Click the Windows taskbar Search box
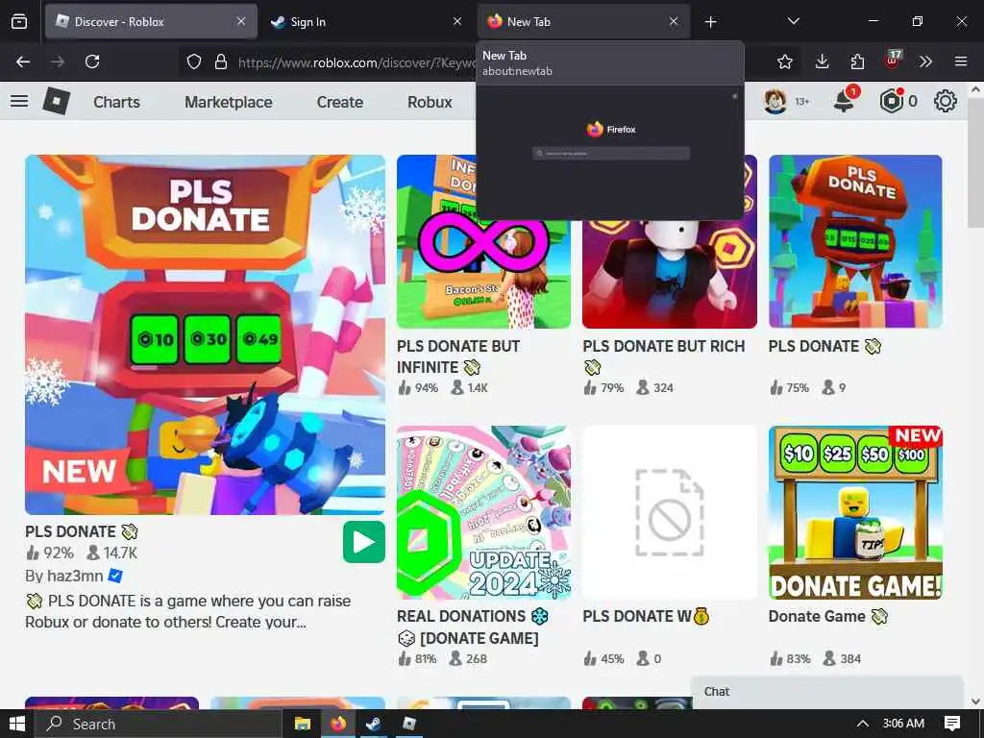Screen dimensions: 984x738 pyautogui.click(x=158, y=724)
